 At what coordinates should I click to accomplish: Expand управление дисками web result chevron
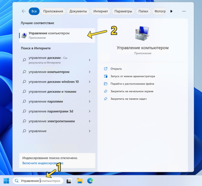[x=90, y=60]
